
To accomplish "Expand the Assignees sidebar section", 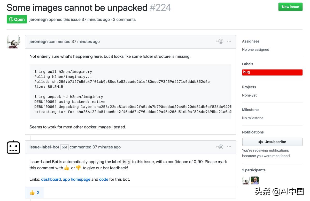I will click(x=251, y=41).
